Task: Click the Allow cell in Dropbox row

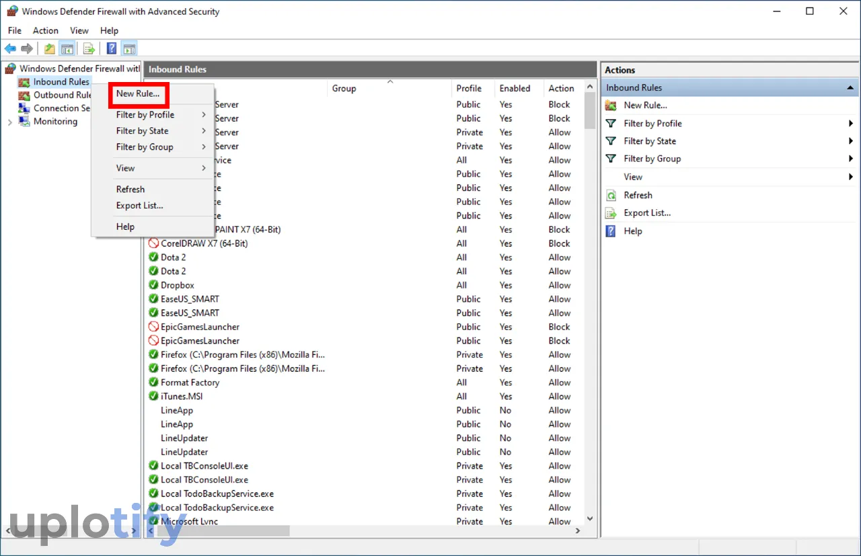Action: click(559, 286)
